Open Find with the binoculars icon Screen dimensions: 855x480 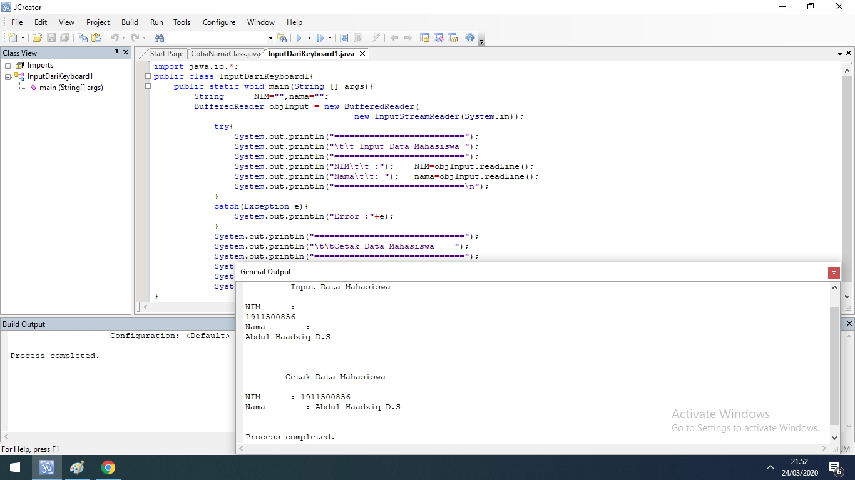pyautogui.click(x=160, y=37)
